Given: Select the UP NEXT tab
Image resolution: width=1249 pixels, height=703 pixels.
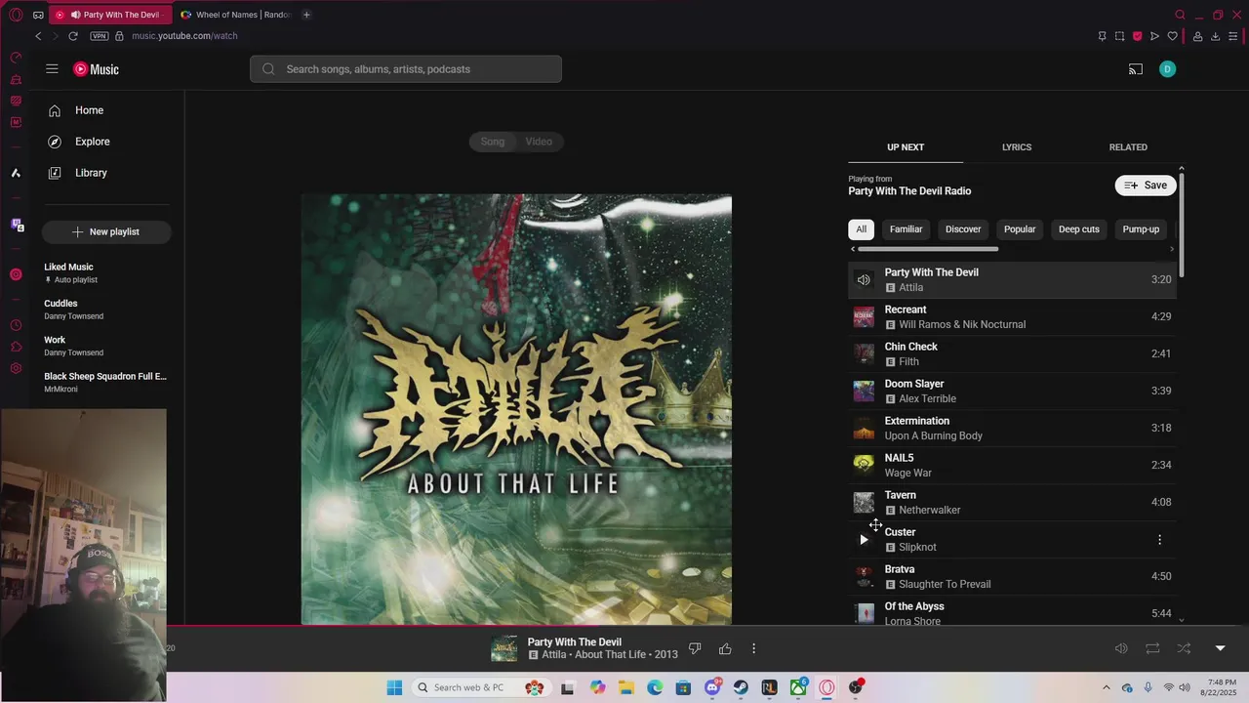Looking at the screenshot, I should [x=906, y=147].
